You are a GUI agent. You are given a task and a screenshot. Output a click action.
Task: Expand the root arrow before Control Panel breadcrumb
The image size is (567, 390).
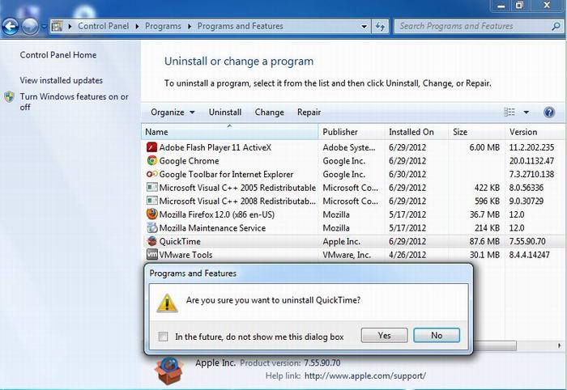tap(70, 27)
